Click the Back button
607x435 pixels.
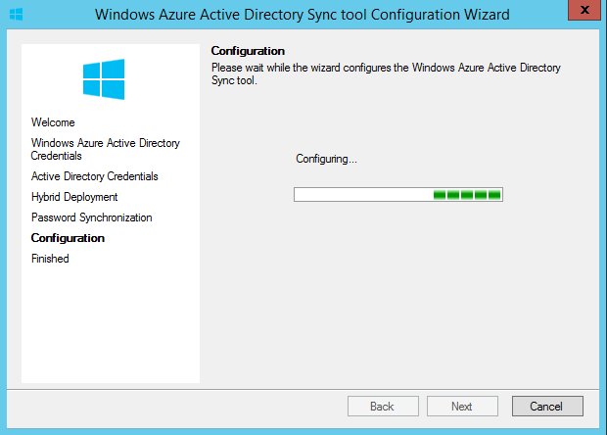click(x=383, y=406)
